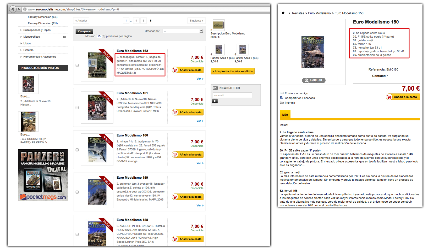Click the Anterior pagination button
The width and height of the screenshot is (428, 252).
coord(81,21)
